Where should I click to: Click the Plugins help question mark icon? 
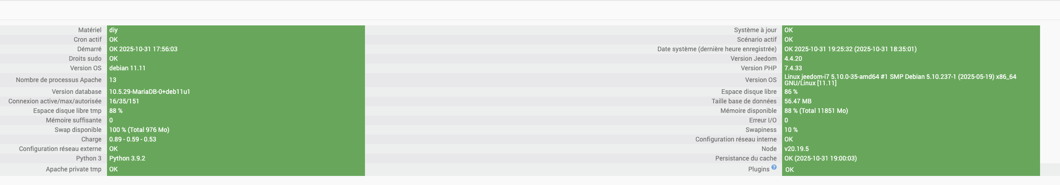pos(774,167)
